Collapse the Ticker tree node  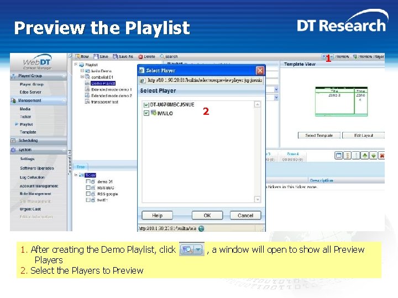[76, 175]
